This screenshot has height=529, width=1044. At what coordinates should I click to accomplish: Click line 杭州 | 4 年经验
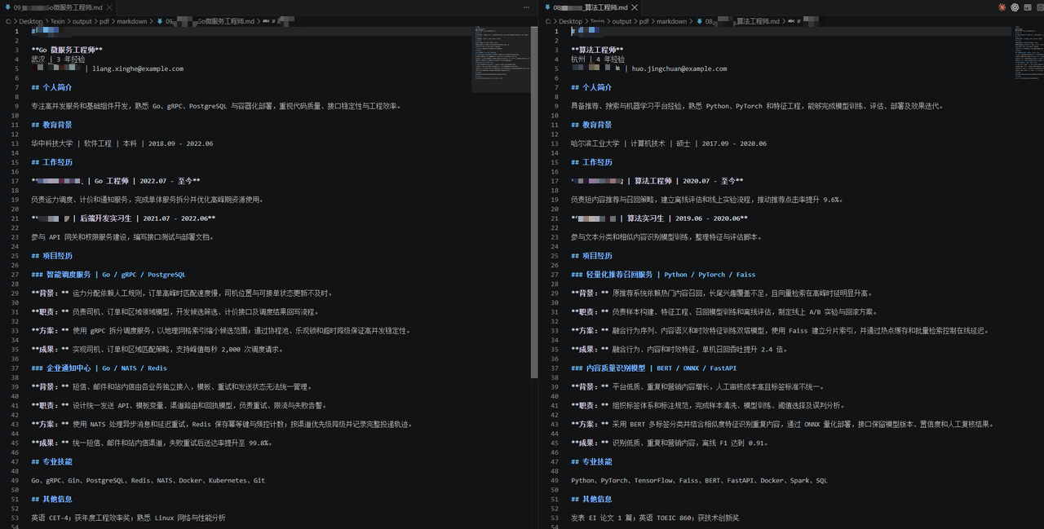pos(598,60)
